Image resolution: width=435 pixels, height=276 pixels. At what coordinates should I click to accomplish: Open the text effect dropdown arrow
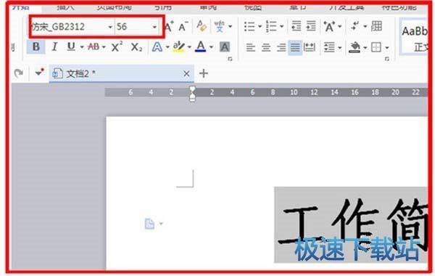tap(167, 47)
